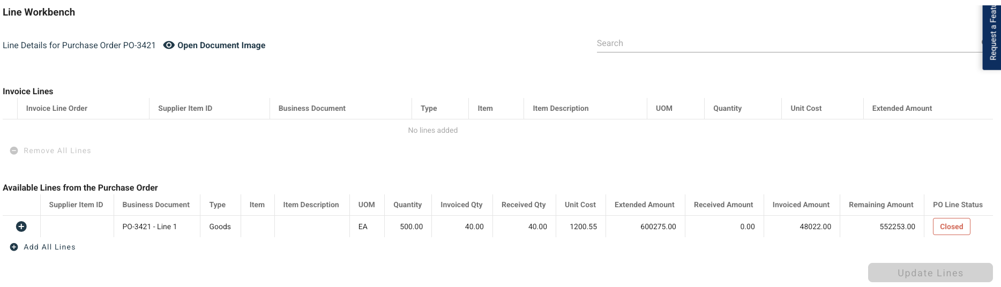Viewport: 1001px width, 287px height.
Task: Click the PO Line Status column header
Action: coord(958,205)
